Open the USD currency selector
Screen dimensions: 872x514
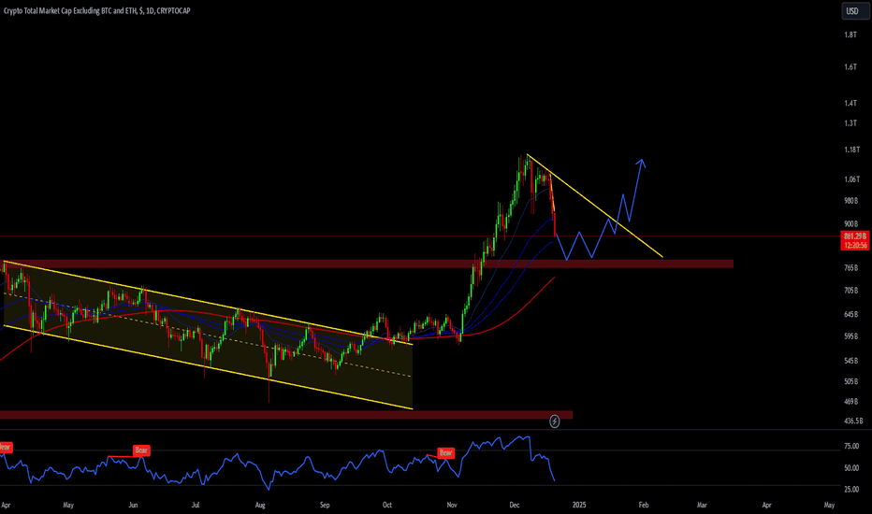855,11
